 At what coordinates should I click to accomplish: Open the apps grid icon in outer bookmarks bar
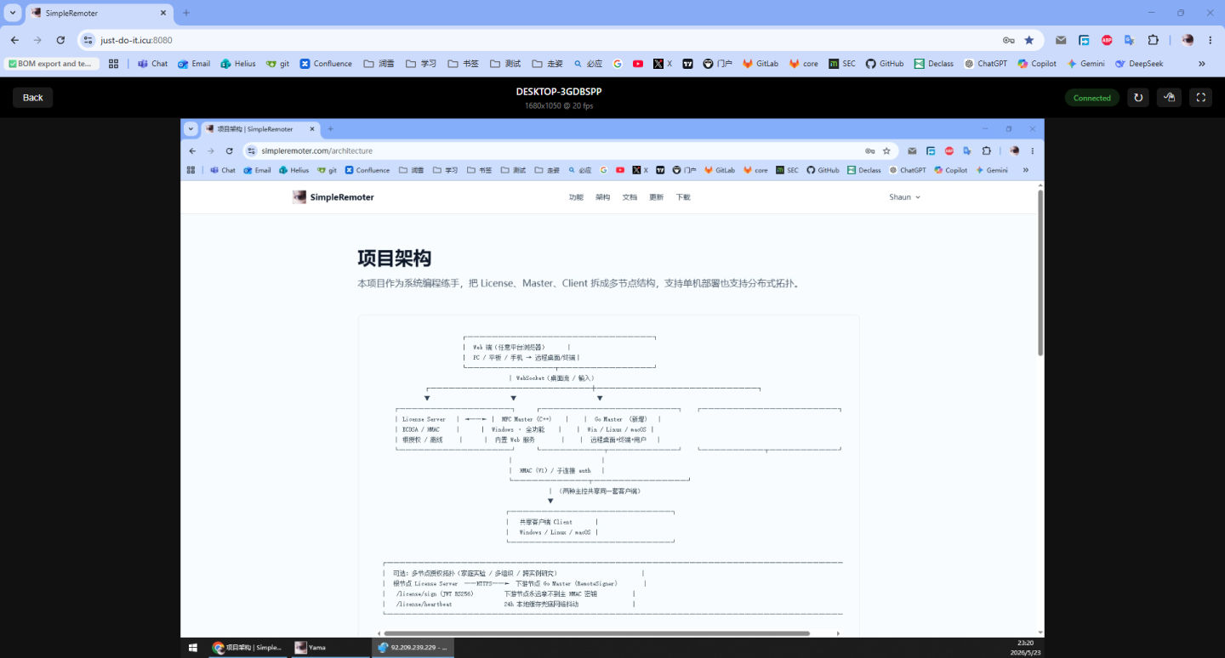[113, 64]
